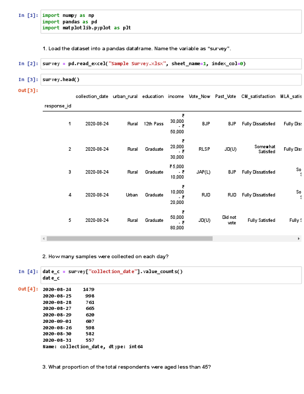Image resolution: width=304 pixels, height=394 pixels.
Task: Click the collection_date column header
Action: [92, 97]
